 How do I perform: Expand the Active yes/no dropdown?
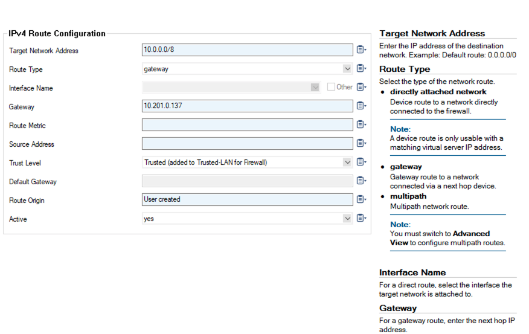pyautogui.click(x=347, y=219)
